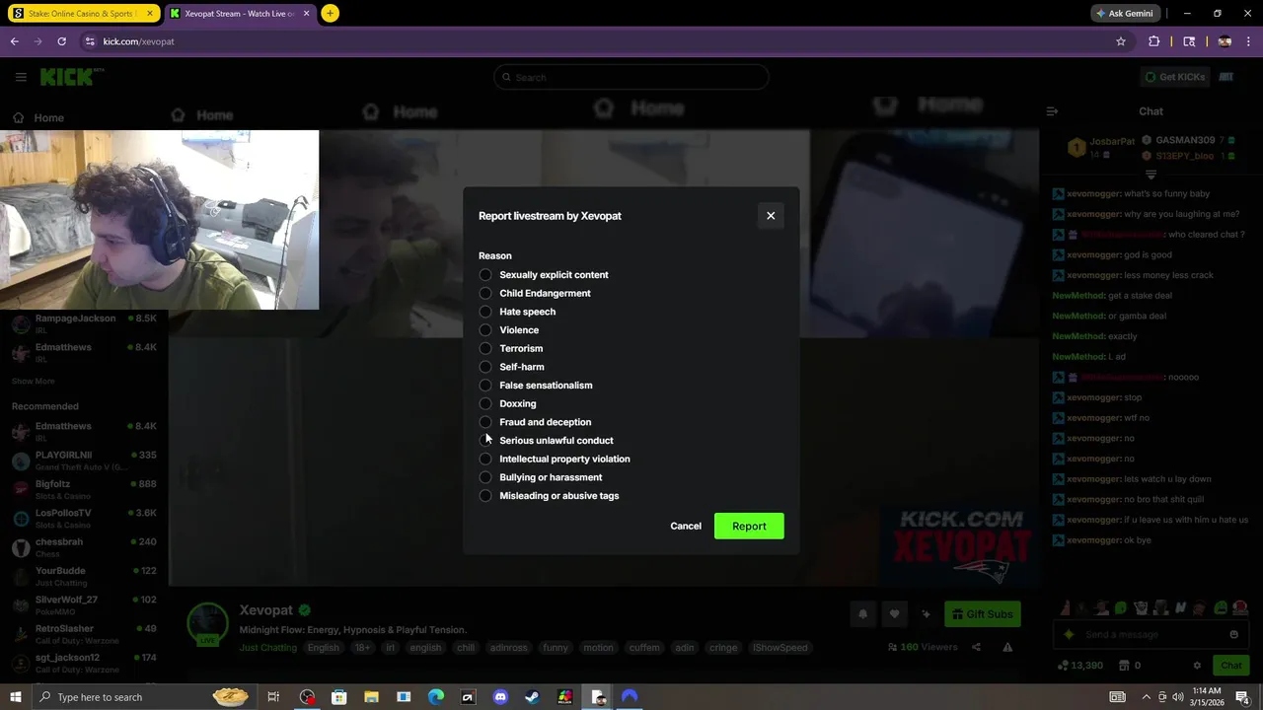This screenshot has width=1263, height=710.
Task: Reload the current page
Action: 61,41
